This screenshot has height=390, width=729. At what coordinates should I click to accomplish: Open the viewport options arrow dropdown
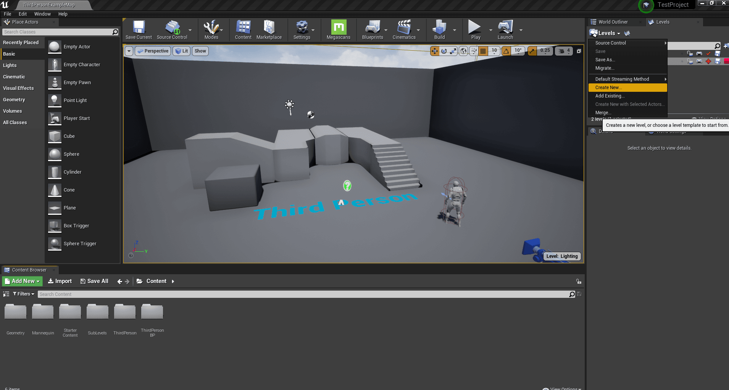click(129, 51)
